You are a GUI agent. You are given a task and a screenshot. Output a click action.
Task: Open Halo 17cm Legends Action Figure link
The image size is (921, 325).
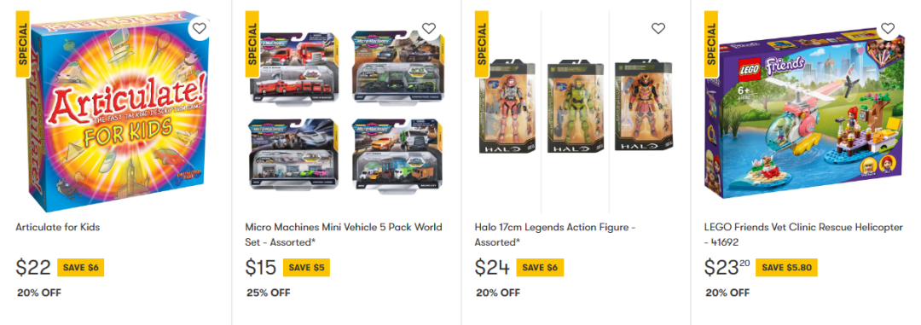555,235
